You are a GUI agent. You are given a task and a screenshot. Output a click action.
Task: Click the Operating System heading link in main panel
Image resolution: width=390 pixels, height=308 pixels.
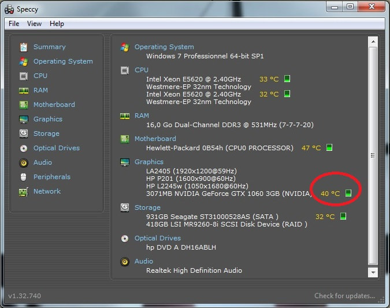[164, 47]
